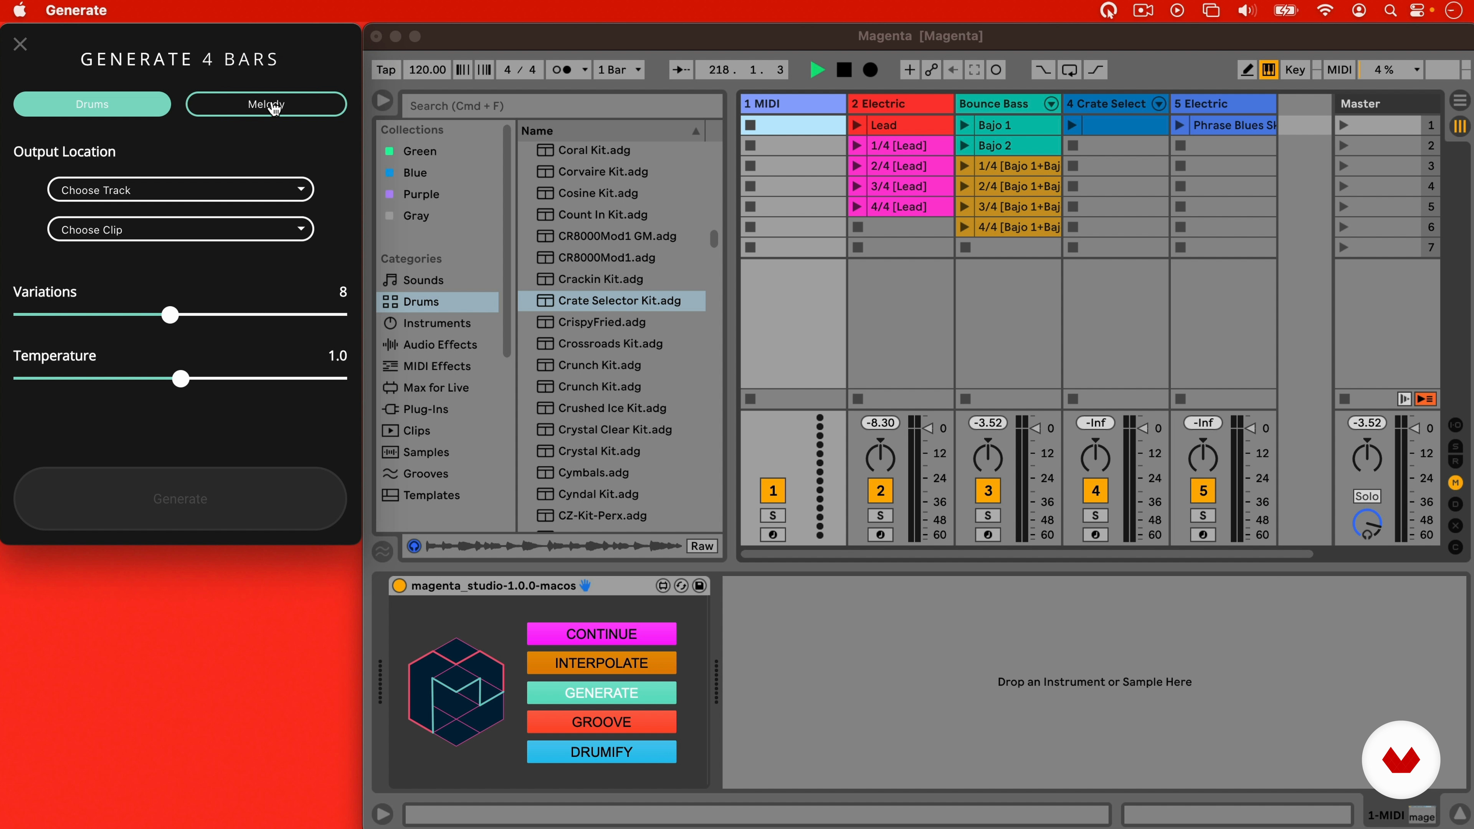Click the blue DRUMIFY button

pyautogui.click(x=601, y=752)
